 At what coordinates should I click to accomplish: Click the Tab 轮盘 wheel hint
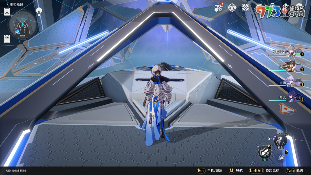click(x=294, y=171)
